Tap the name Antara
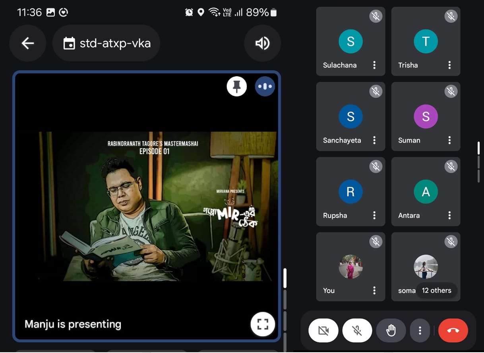The image size is (484, 353). [409, 216]
